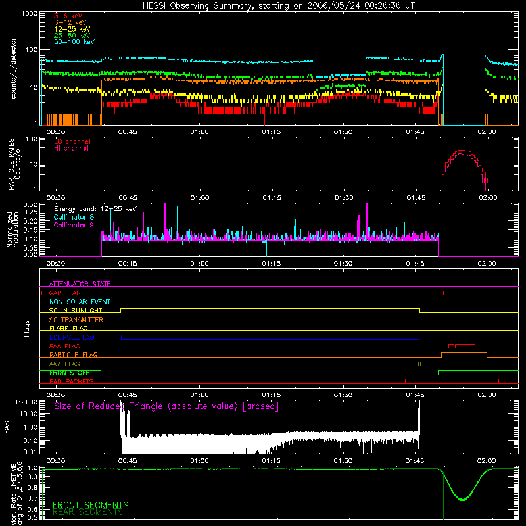Select FRONT SEGMENTS legend label
This screenshot has width=526, height=526.
coord(91,505)
